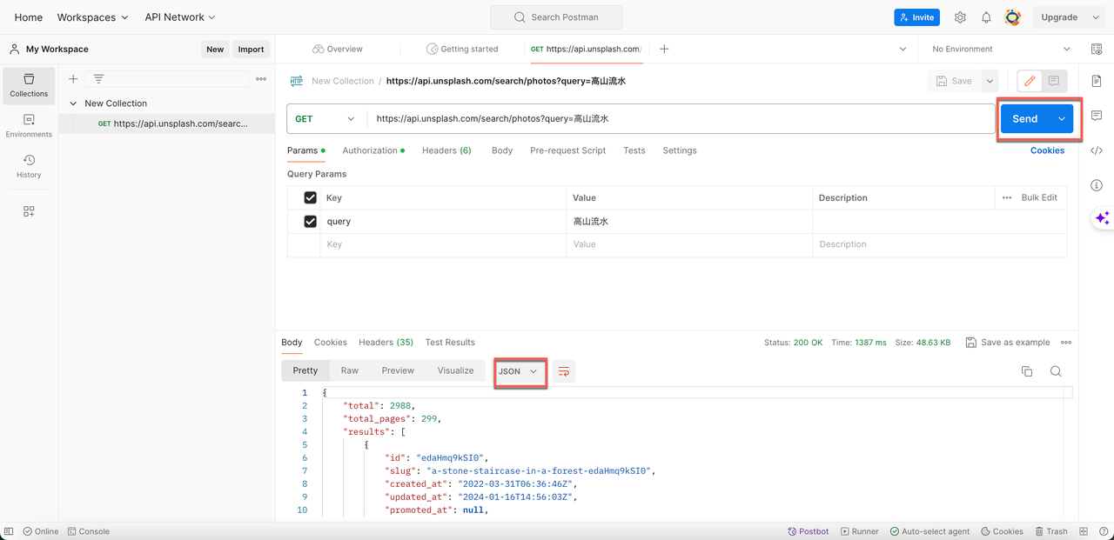This screenshot has height=540, width=1114.
Task: Click the comment mode icon beside pencil
Action: click(x=1054, y=81)
